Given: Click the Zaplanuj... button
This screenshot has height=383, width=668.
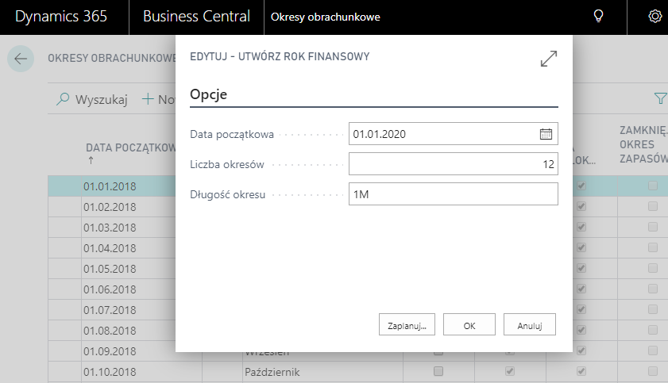Looking at the screenshot, I should (x=407, y=325).
